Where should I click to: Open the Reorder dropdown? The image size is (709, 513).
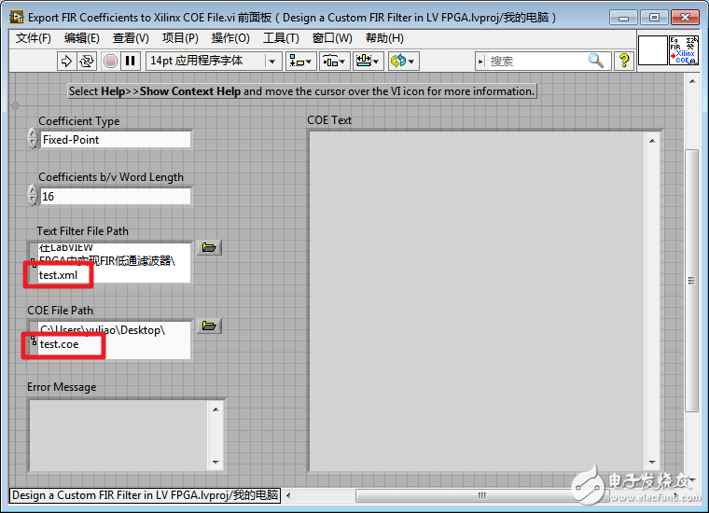(403, 61)
